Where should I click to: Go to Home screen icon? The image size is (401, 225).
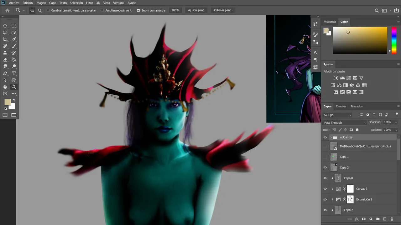(x=7, y=10)
